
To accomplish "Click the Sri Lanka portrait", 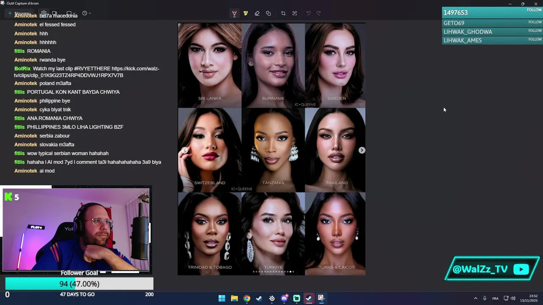I will (210, 65).
